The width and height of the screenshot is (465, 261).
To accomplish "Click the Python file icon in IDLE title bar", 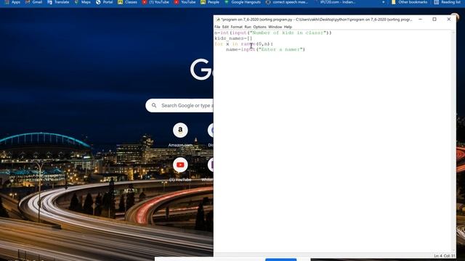I will coord(218,20).
